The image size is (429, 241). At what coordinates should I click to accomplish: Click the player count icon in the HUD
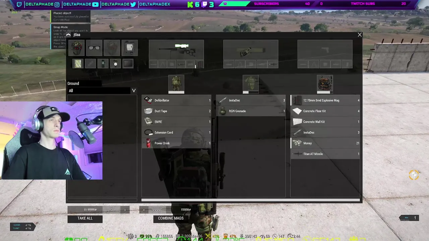point(131,237)
